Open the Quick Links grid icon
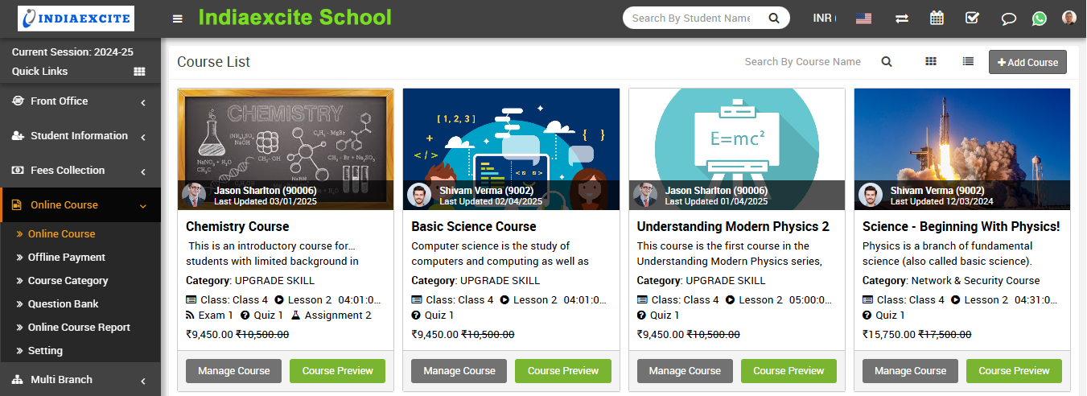 [139, 72]
